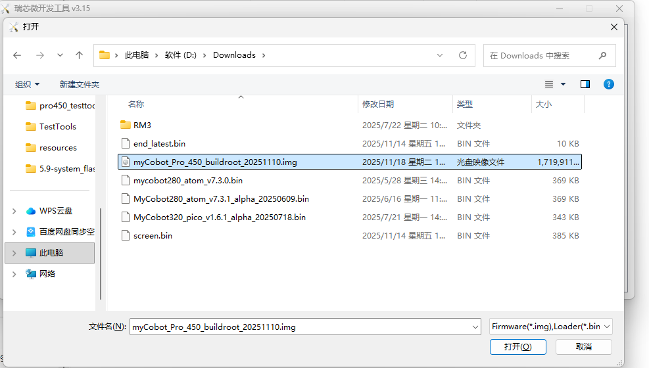This screenshot has width=649, height=368.
Task: Expand the 百度网盘同步空间 tree node
Action: pos(14,232)
